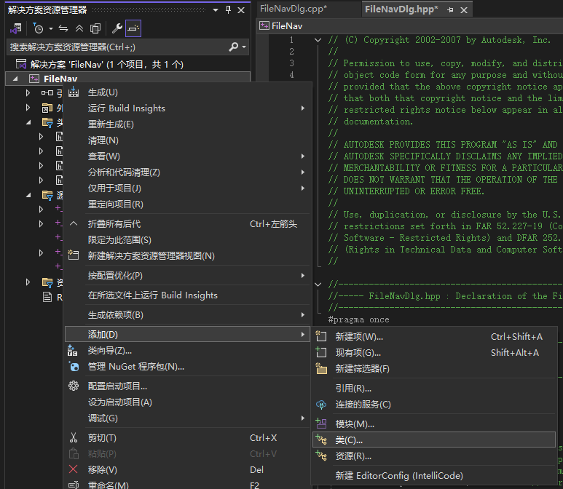The height and width of the screenshot is (489, 563).
Task: Collapse the code comment block at line 1
Action: click(x=318, y=40)
